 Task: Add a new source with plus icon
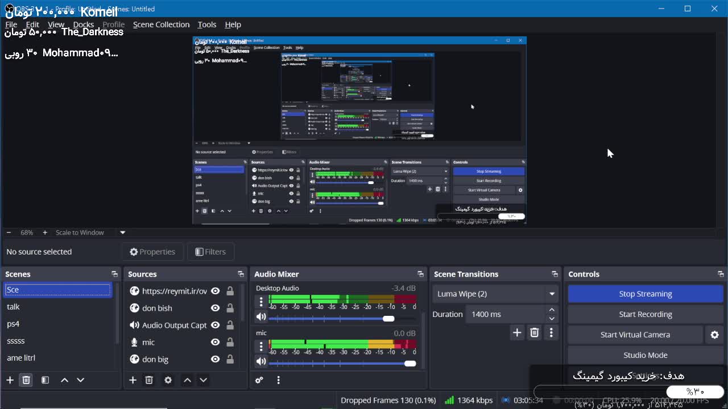pos(133,380)
